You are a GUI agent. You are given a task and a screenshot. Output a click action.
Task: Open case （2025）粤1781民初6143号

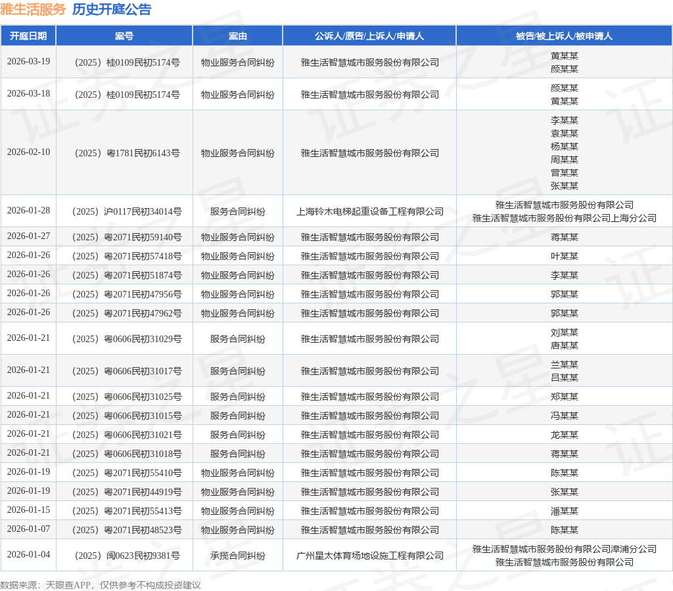click(x=126, y=152)
